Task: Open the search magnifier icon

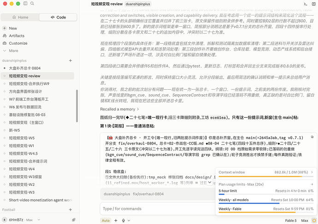Action: pos(32,3)
